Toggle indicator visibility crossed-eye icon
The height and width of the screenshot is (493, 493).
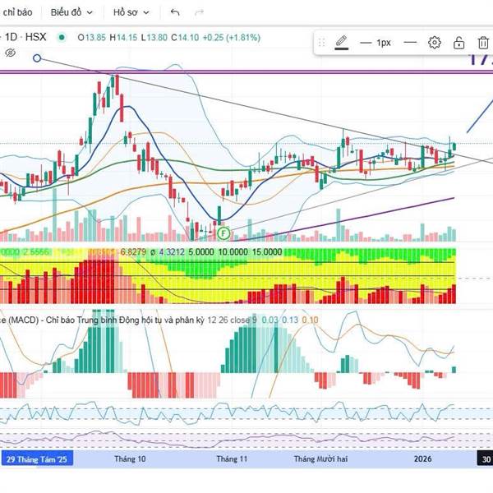[x=11, y=53]
